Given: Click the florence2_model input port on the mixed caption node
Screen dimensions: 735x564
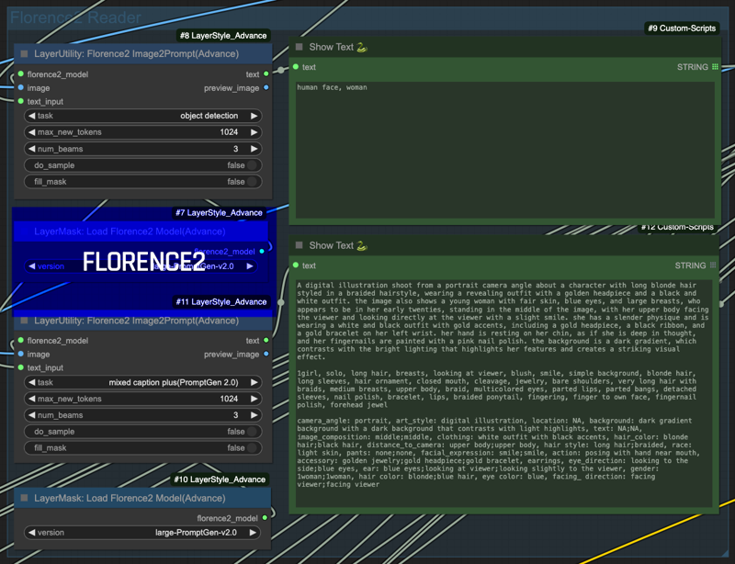Looking at the screenshot, I should [x=20, y=341].
